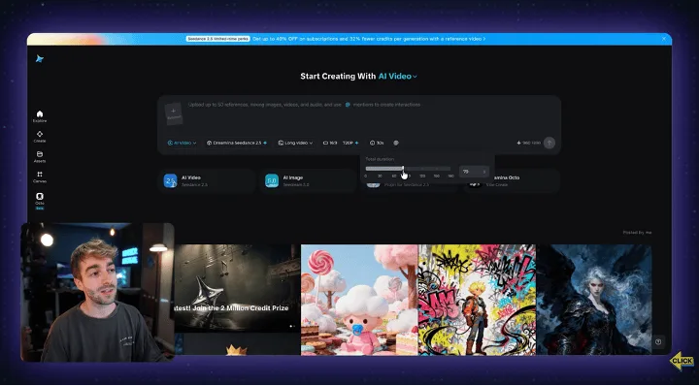Open the AI Video mode dropdown in prompt bar

[182, 143]
